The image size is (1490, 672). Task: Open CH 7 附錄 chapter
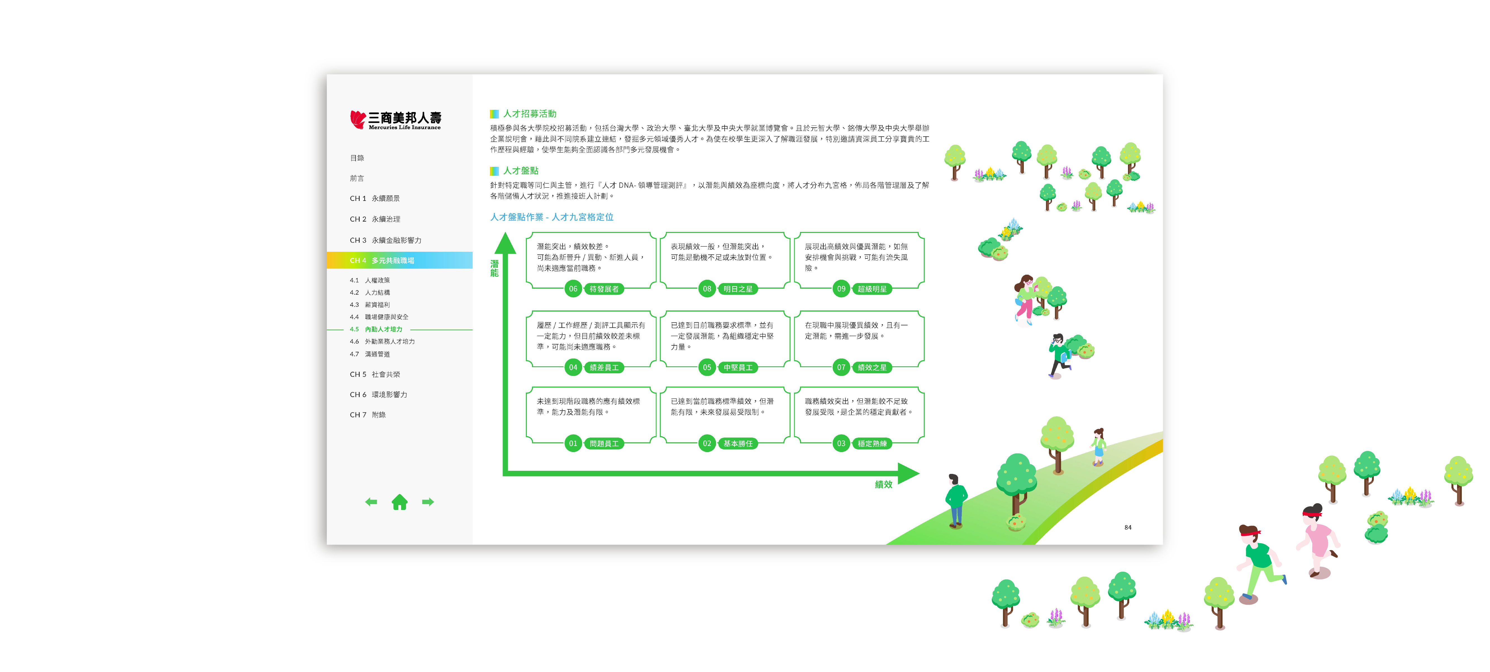click(367, 415)
